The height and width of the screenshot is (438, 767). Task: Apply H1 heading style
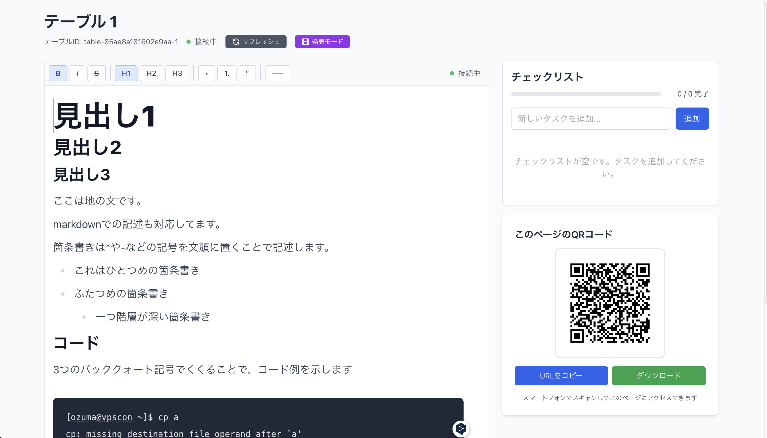[126, 74]
